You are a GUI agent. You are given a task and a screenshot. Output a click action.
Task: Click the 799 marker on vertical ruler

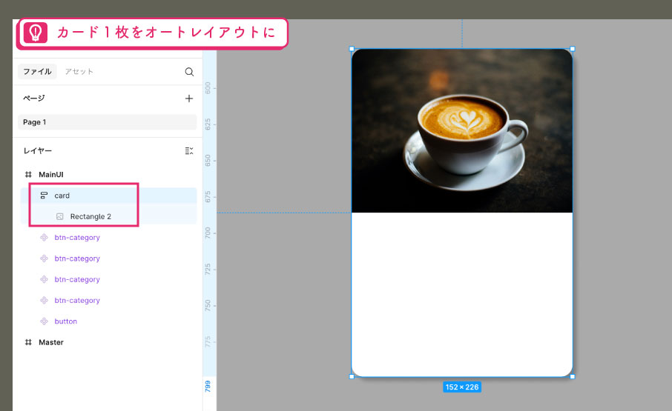208,387
